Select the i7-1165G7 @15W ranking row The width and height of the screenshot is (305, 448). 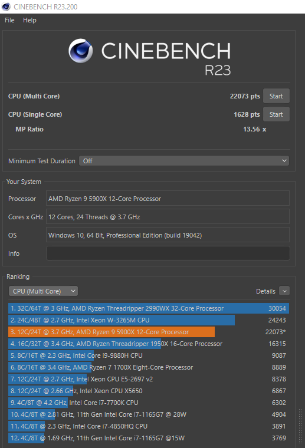149,438
